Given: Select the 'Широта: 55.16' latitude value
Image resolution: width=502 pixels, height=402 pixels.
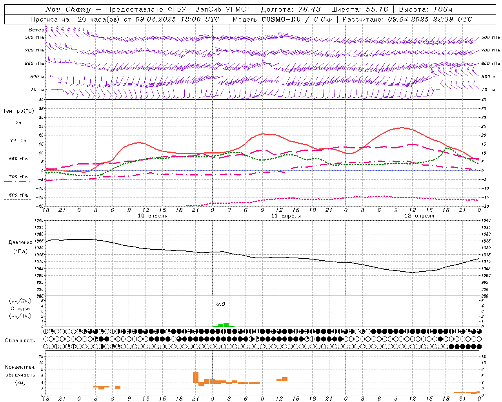Looking at the screenshot, I should [x=360, y=9].
